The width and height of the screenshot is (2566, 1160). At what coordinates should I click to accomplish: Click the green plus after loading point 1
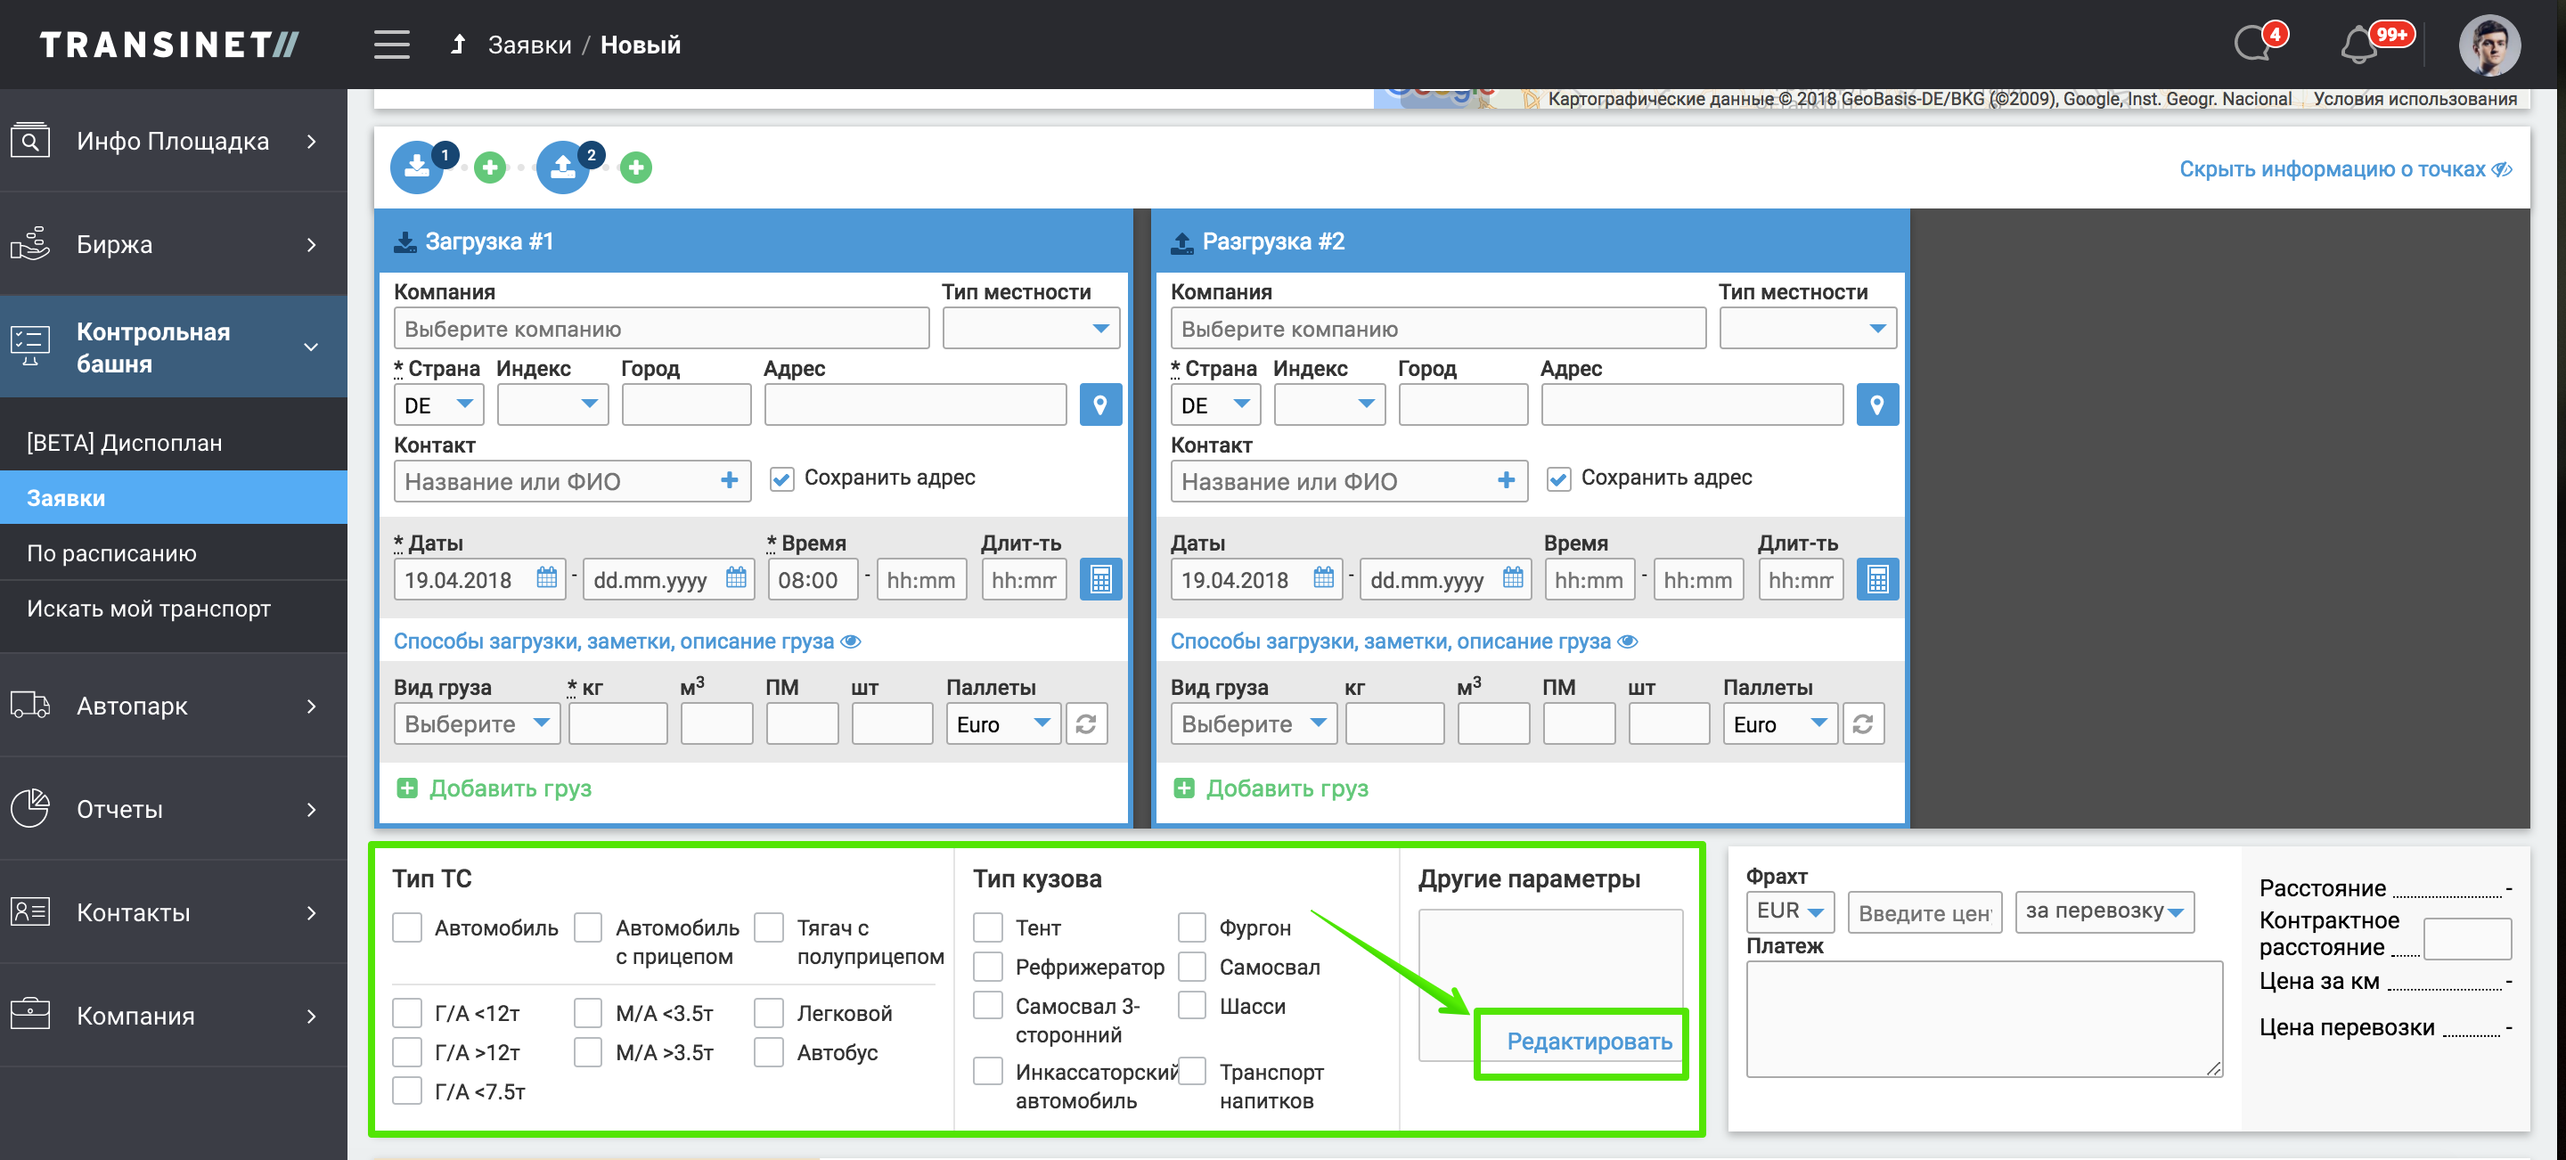coord(489,168)
